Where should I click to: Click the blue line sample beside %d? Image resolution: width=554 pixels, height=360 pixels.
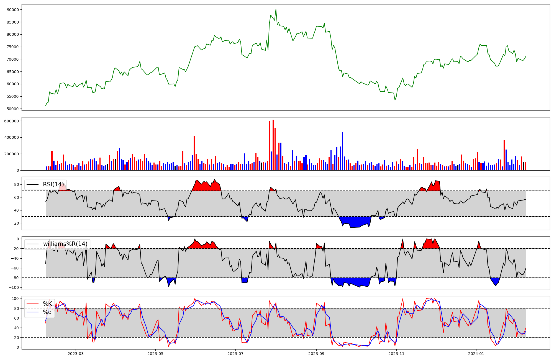coord(33,312)
